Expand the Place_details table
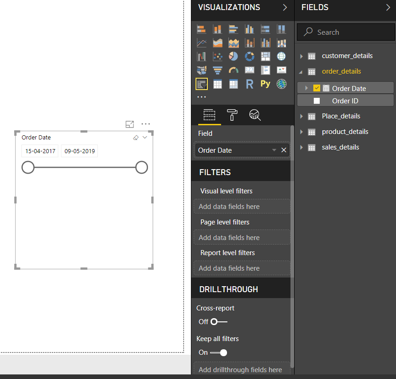 point(301,116)
